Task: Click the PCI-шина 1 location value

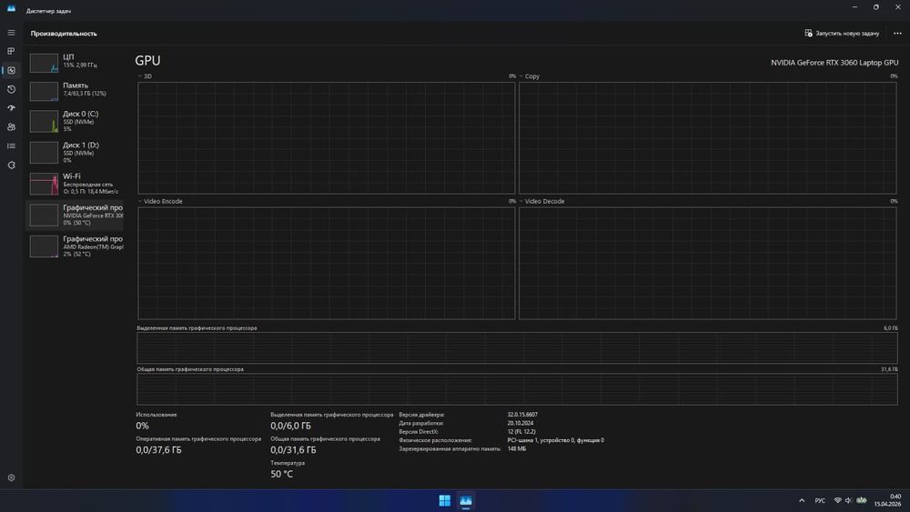Action: [x=555, y=440]
